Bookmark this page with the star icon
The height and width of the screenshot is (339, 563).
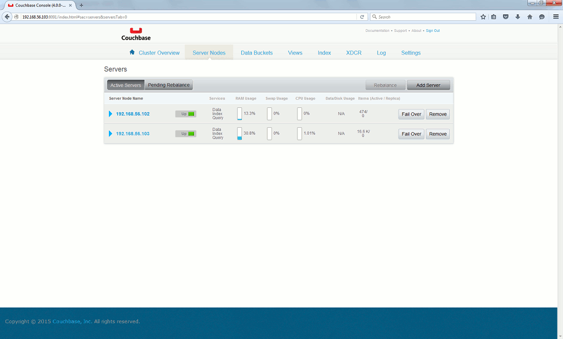483,17
